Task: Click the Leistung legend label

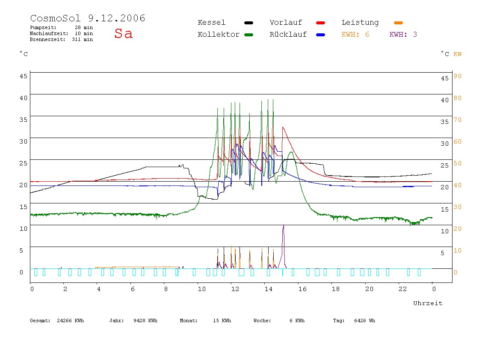Action: pyautogui.click(x=360, y=23)
